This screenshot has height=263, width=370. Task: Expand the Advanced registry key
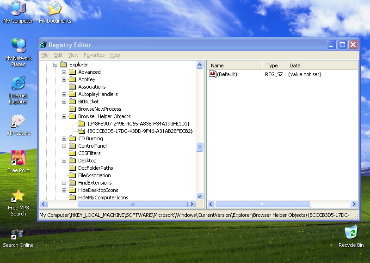pos(64,72)
